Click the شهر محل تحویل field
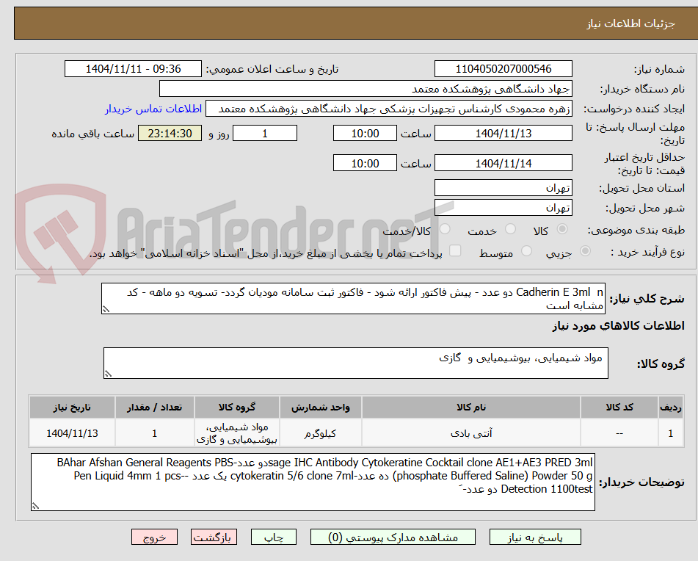Screen dimensions: 698x561 pyautogui.click(x=503, y=208)
